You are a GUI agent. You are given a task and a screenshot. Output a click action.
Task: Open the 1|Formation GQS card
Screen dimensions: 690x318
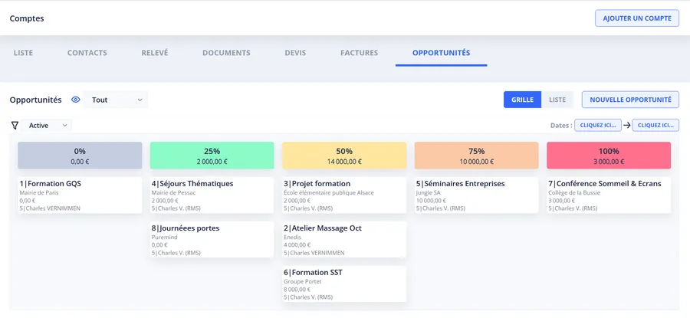[80, 195]
